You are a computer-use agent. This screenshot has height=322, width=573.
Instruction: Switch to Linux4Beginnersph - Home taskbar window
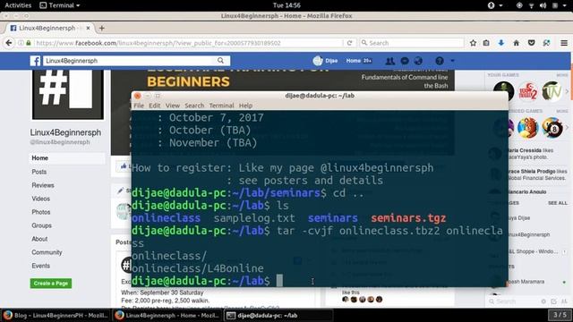167,315
